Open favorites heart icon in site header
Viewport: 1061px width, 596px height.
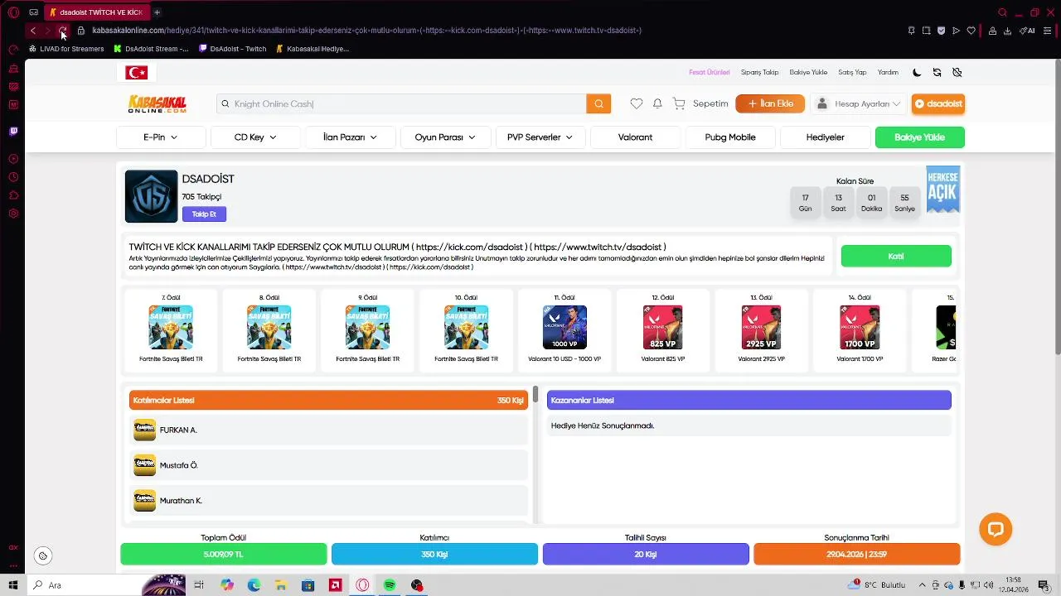[636, 103]
